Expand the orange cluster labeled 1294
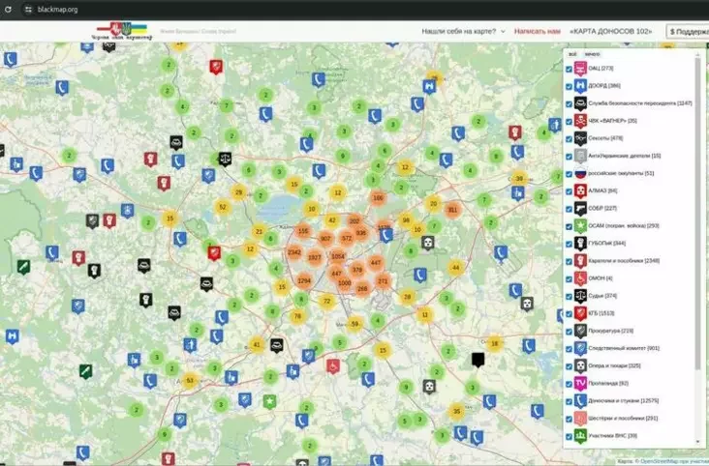 304,280
